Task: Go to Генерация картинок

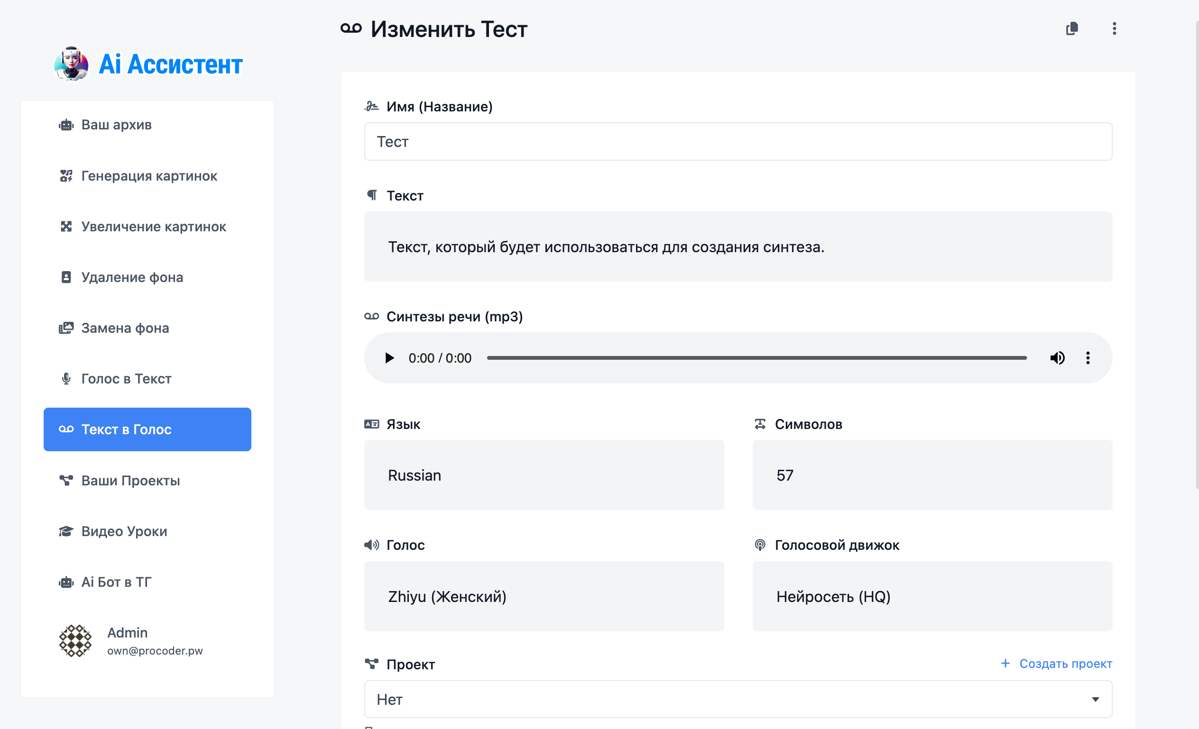Action: pos(149,175)
